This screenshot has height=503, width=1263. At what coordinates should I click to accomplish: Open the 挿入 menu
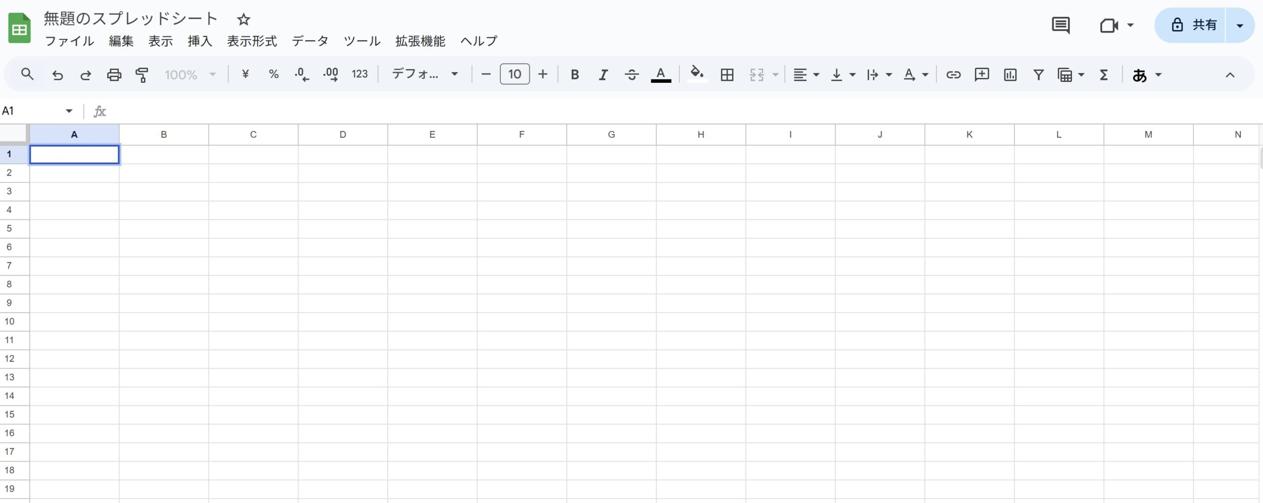[x=200, y=41]
